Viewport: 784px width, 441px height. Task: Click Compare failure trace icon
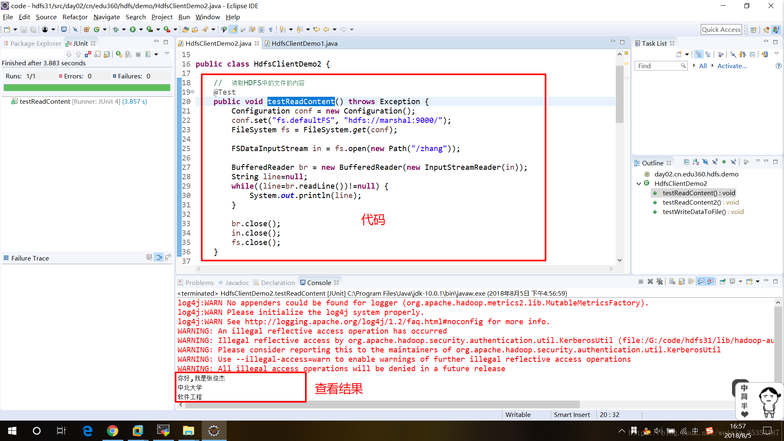pyautogui.click(x=168, y=257)
